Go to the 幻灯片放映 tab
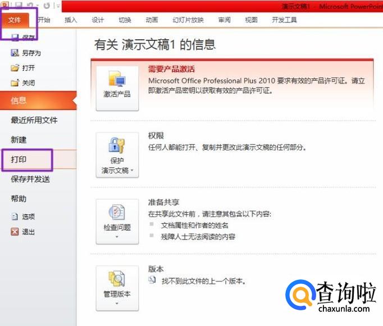Screen dimensions: 383x326 pos(188,20)
